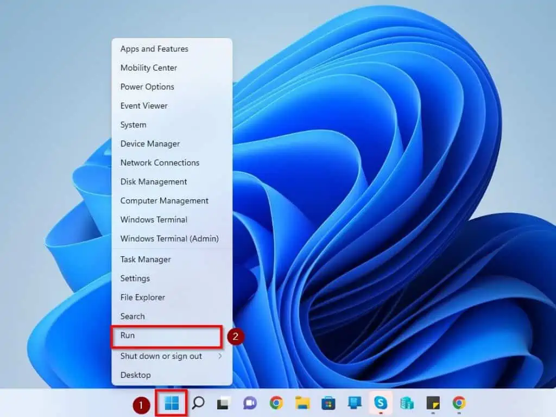Open Task View from the taskbar
Image resolution: width=556 pixels, height=417 pixels.
(224, 403)
